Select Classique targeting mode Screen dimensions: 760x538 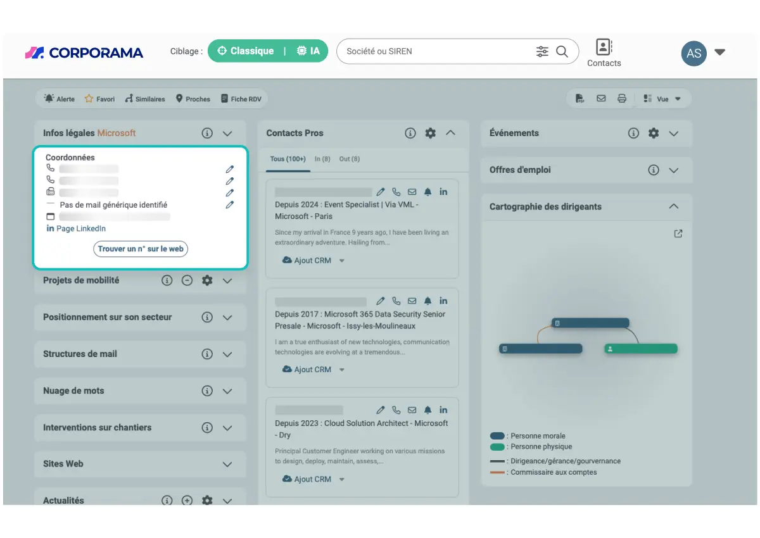pos(246,51)
